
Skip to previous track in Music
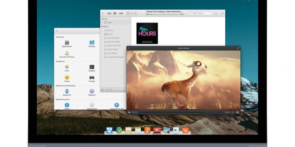point(109,13)
